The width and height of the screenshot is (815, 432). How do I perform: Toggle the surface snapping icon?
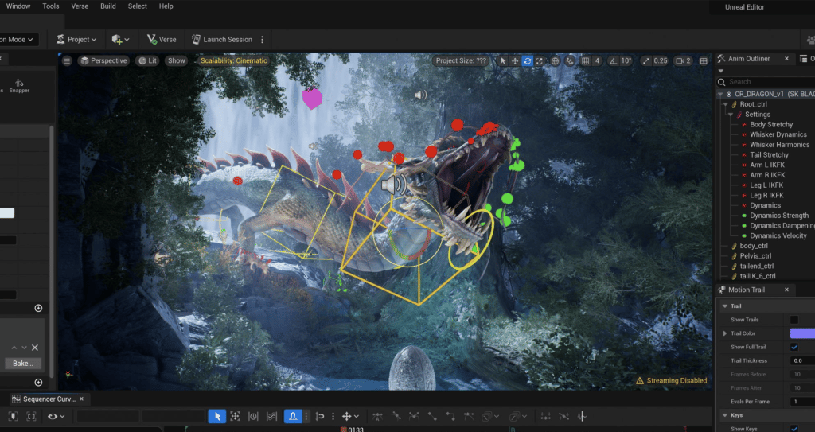570,60
